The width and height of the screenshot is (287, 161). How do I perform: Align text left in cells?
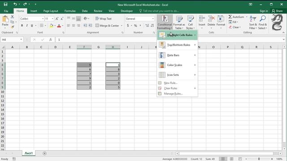point(69,25)
